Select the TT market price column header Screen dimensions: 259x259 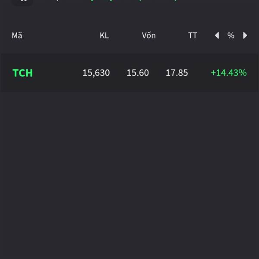click(x=193, y=35)
